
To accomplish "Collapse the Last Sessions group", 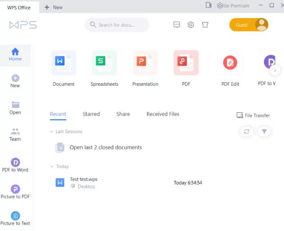I will pos(51,131).
